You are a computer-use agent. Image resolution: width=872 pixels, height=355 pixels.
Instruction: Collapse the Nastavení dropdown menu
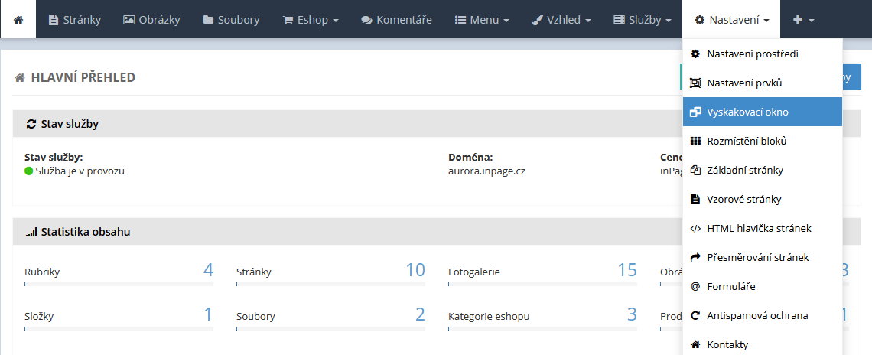(731, 19)
